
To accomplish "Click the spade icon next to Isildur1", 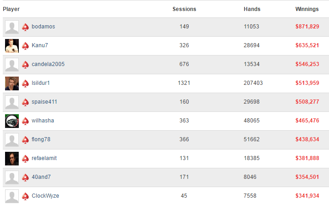I will click(x=25, y=83).
